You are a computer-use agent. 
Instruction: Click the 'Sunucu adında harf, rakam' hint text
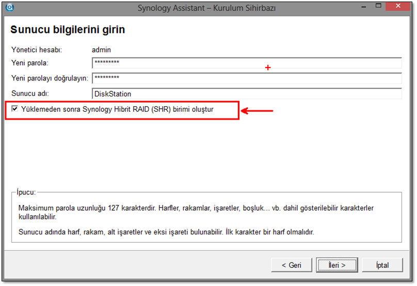tap(166, 232)
